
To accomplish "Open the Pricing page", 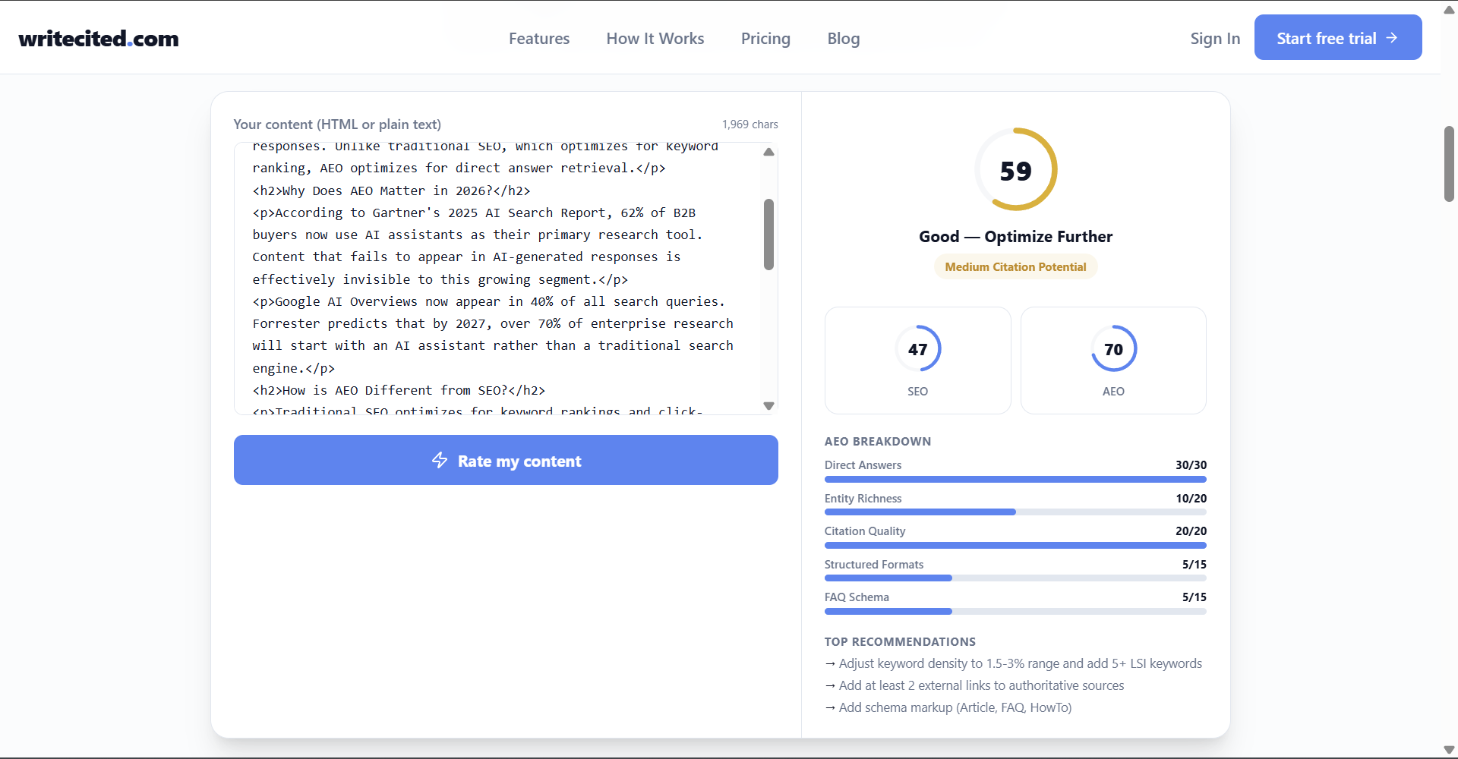I will 765,39.
